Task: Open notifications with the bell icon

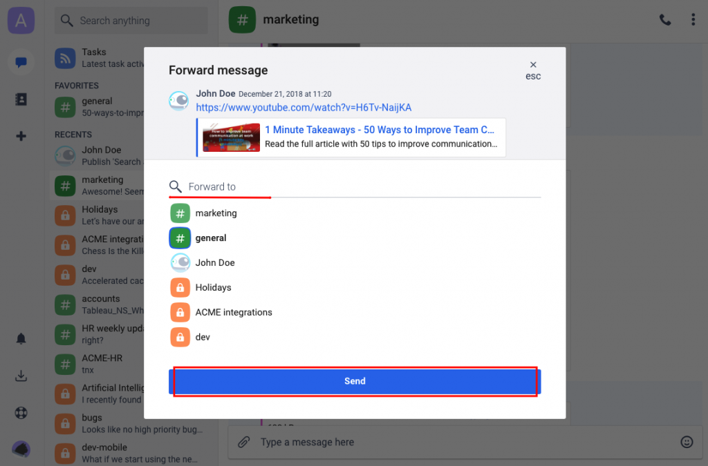Action: (x=21, y=338)
